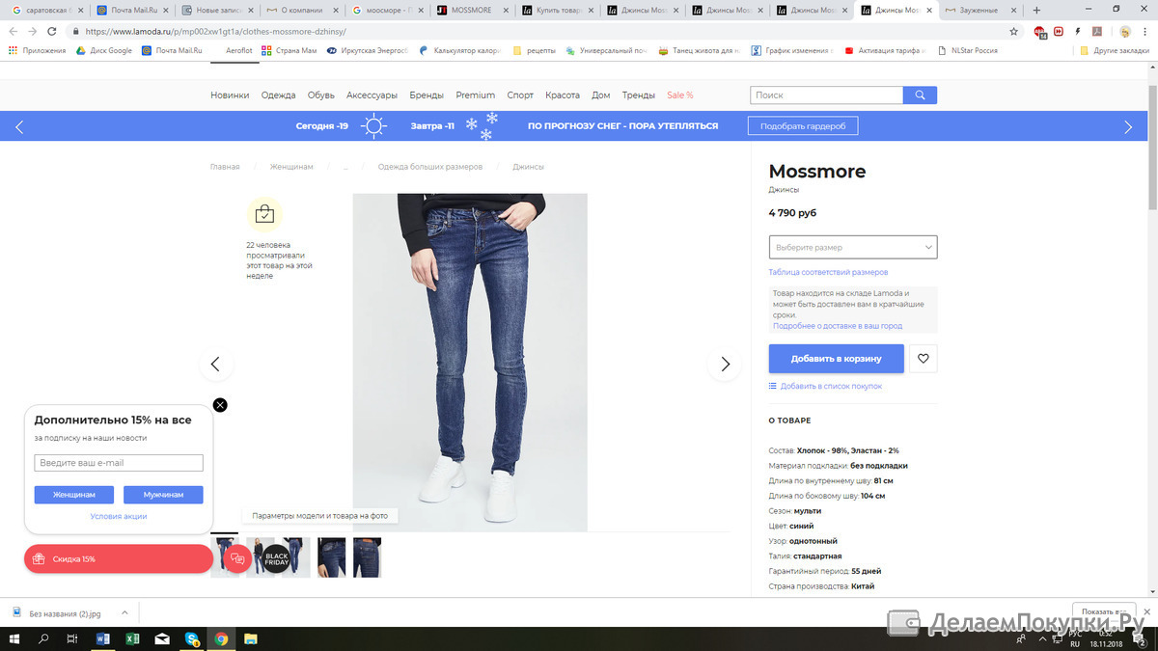The image size is (1158, 651).
Task: Open the Sale % menu item
Action: coord(680,95)
